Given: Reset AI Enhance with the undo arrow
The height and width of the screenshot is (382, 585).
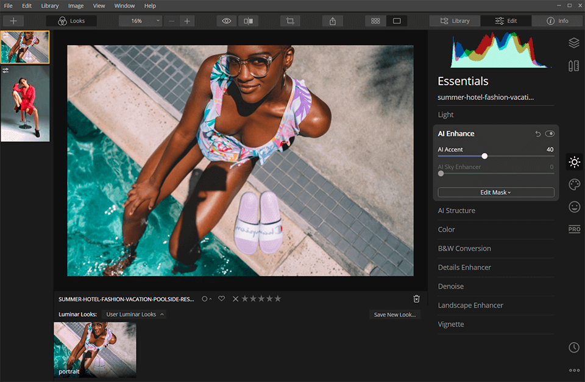Looking at the screenshot, I should [x=537, y=133].
